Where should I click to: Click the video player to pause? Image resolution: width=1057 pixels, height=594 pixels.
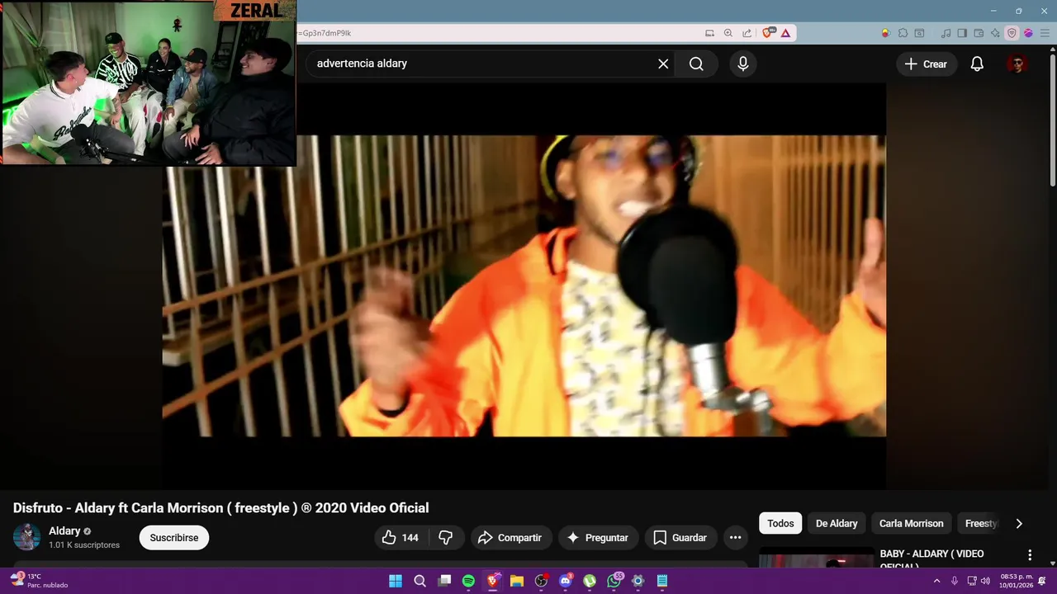(x=524, y=285)
